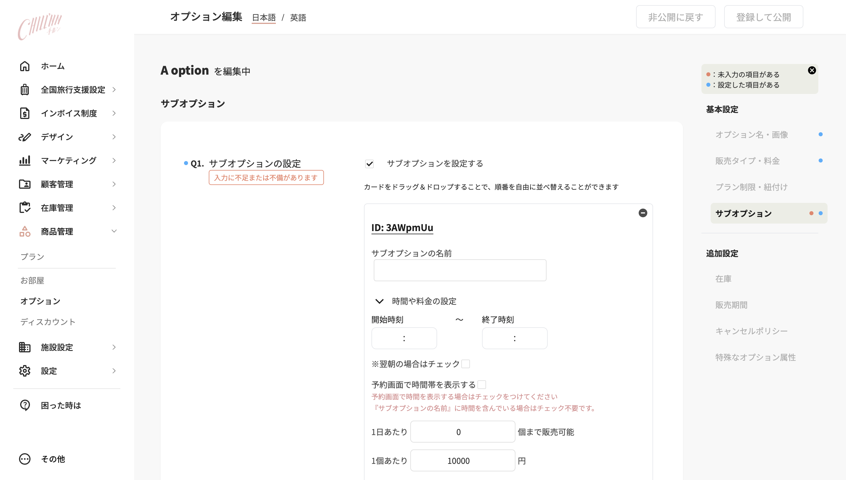Switch to the 英語 language tab

coord(298,18)
